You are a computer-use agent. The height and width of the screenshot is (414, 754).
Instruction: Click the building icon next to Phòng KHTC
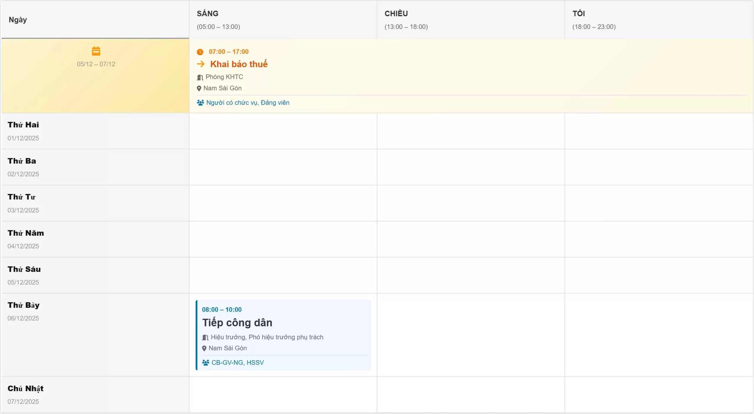[200, 77]
